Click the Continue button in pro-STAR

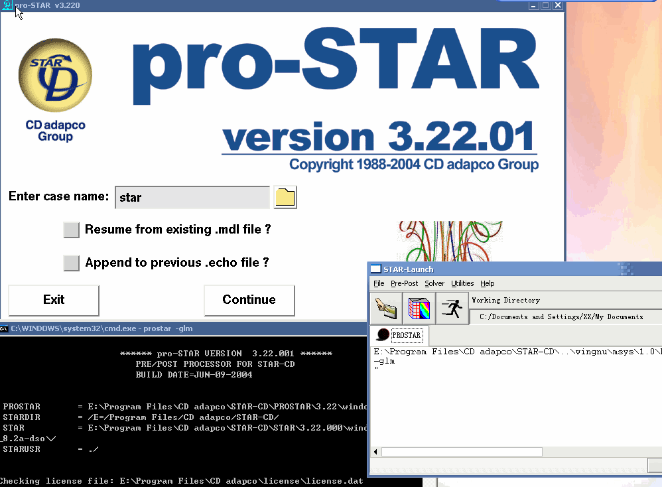click(x=249, y=300)
